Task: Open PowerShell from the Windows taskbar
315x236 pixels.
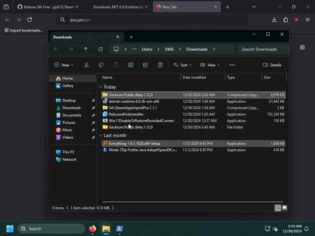Action: (120, 229)
